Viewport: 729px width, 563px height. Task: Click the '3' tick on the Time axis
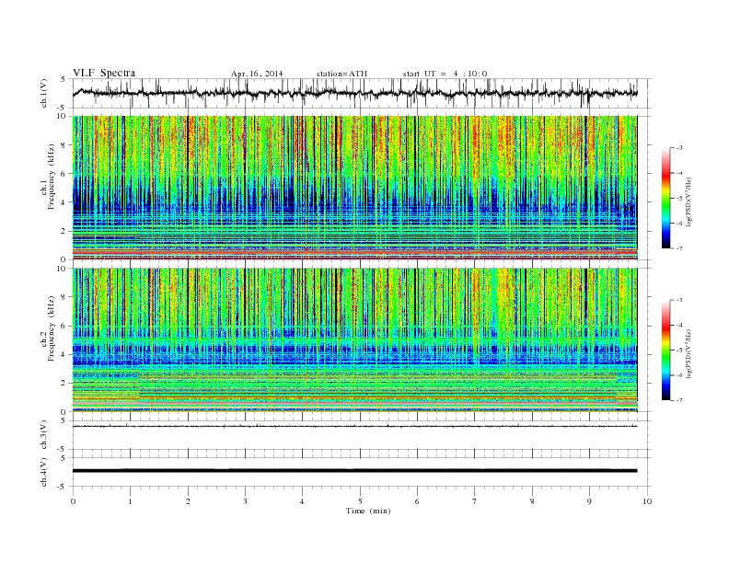[x=245, y=501]
